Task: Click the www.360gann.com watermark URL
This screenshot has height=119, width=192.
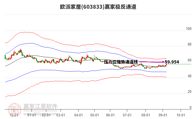Action: click(x=40, y=114)
